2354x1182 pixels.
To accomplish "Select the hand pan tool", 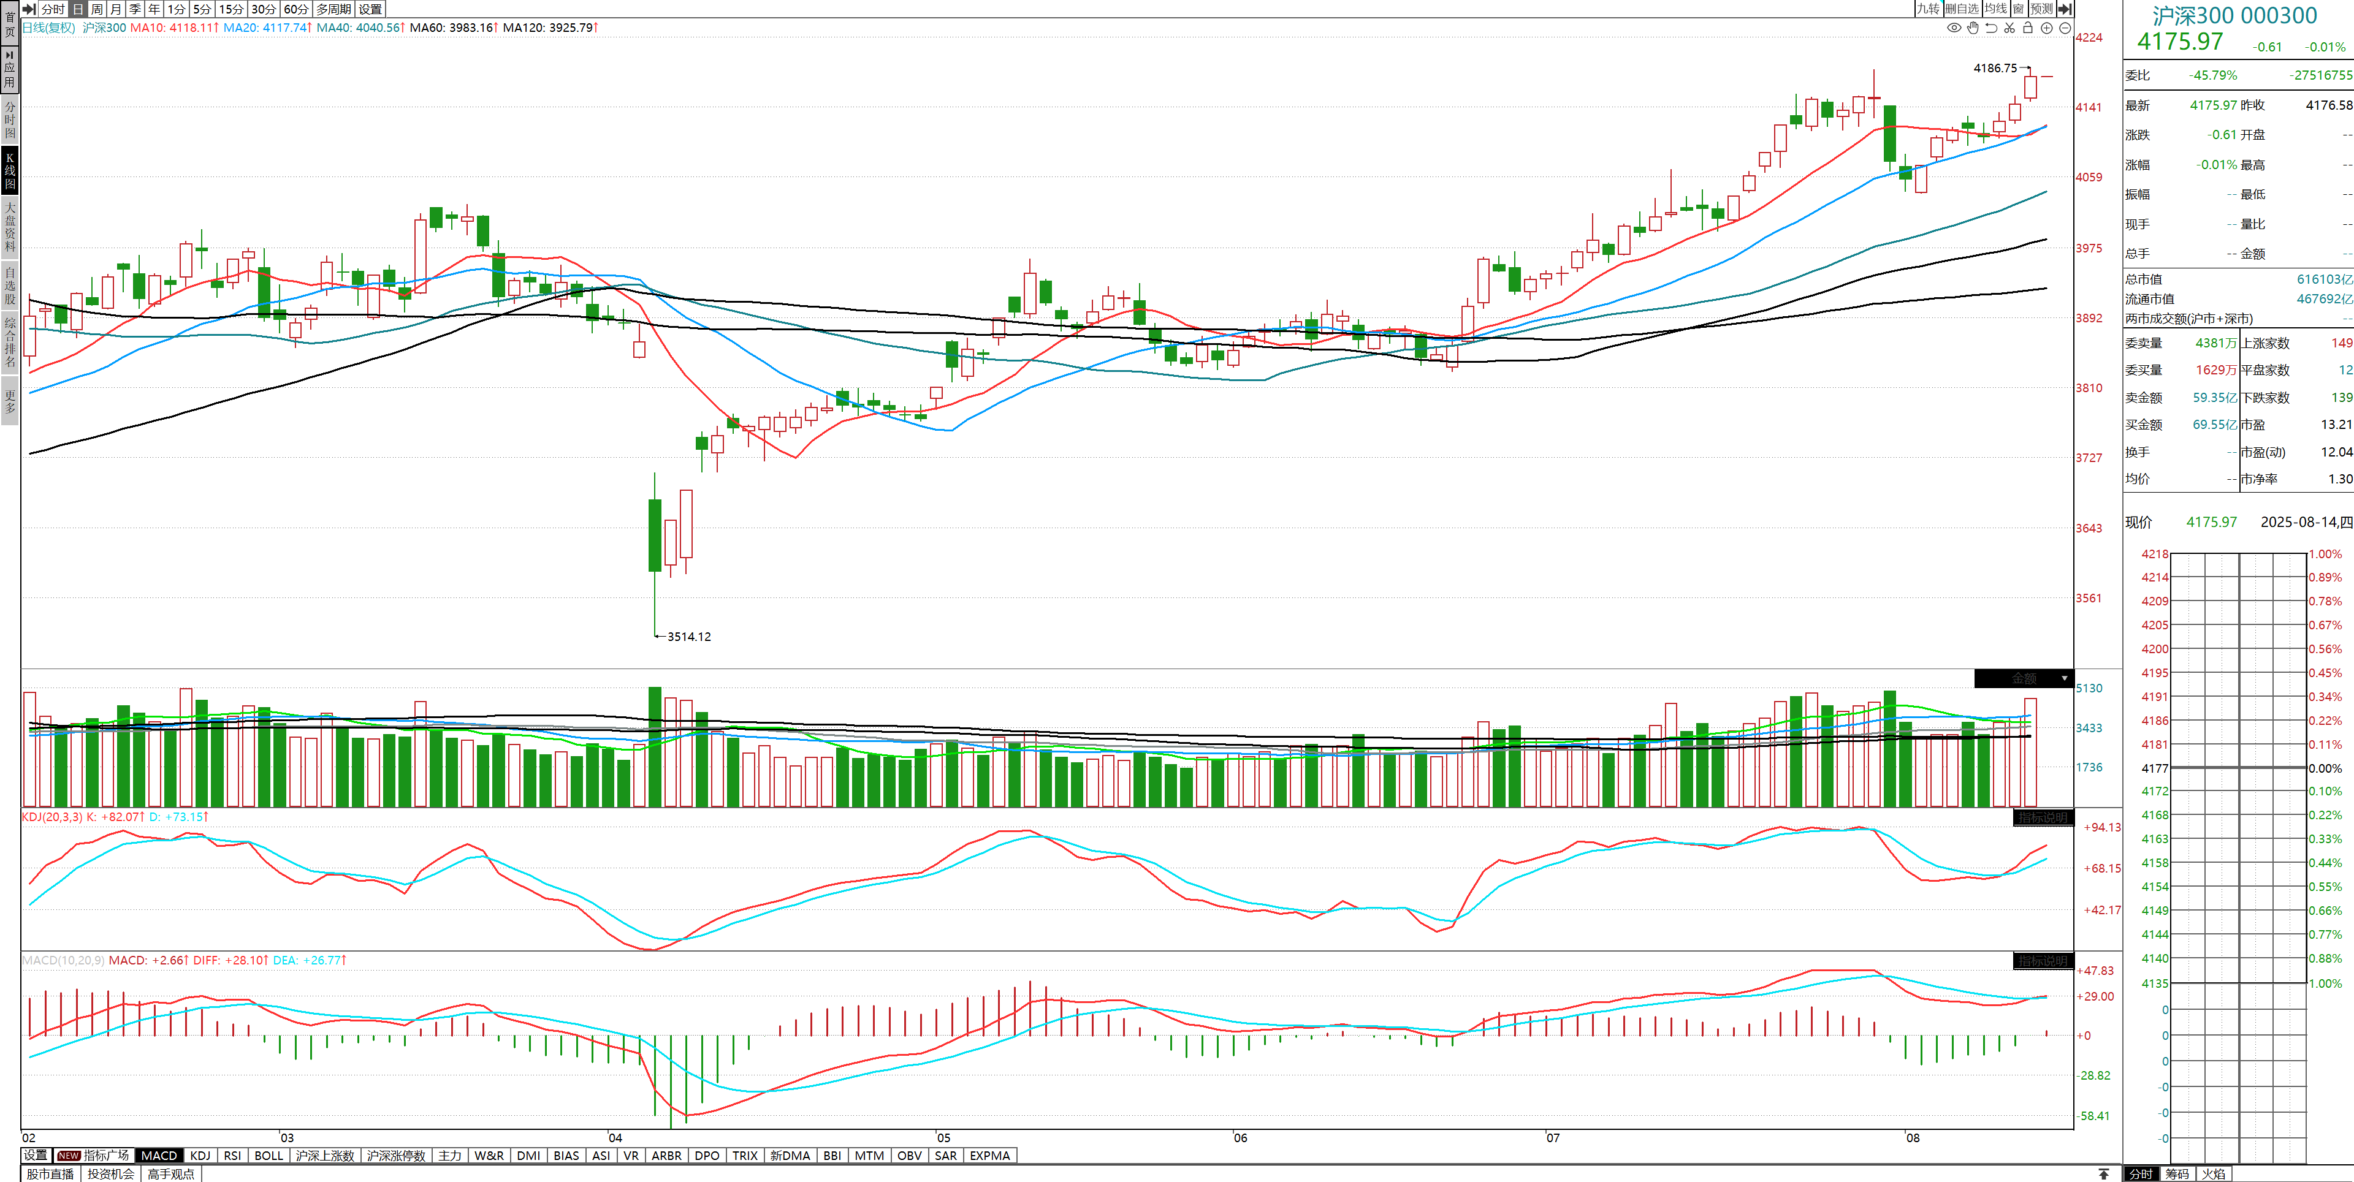I will pyautogui.click(x=1972, y=28).
